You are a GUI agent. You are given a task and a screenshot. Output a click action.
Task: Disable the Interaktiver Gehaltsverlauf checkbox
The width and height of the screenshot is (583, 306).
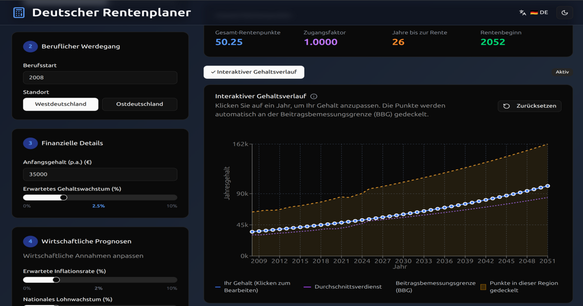254,72
